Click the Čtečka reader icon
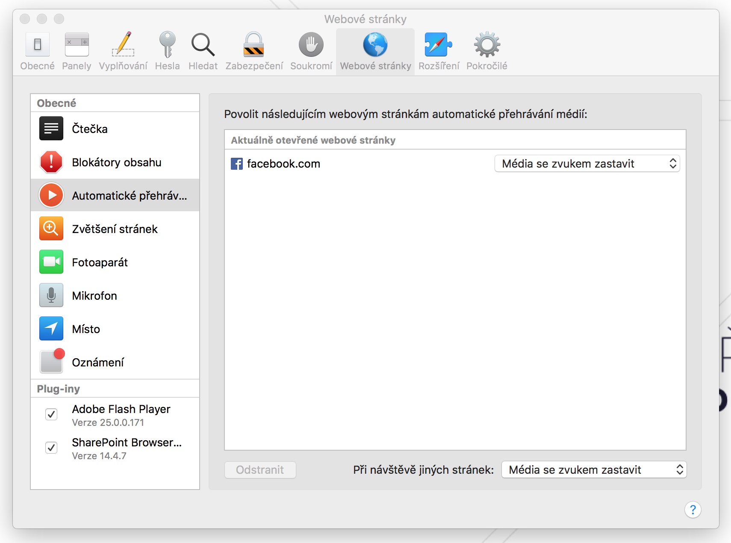Viewport: 731px width, 543px height. (x=51, y=129)
